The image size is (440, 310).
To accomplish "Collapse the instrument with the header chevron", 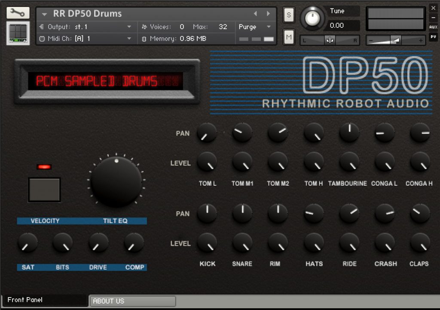I will coord(45,14).
